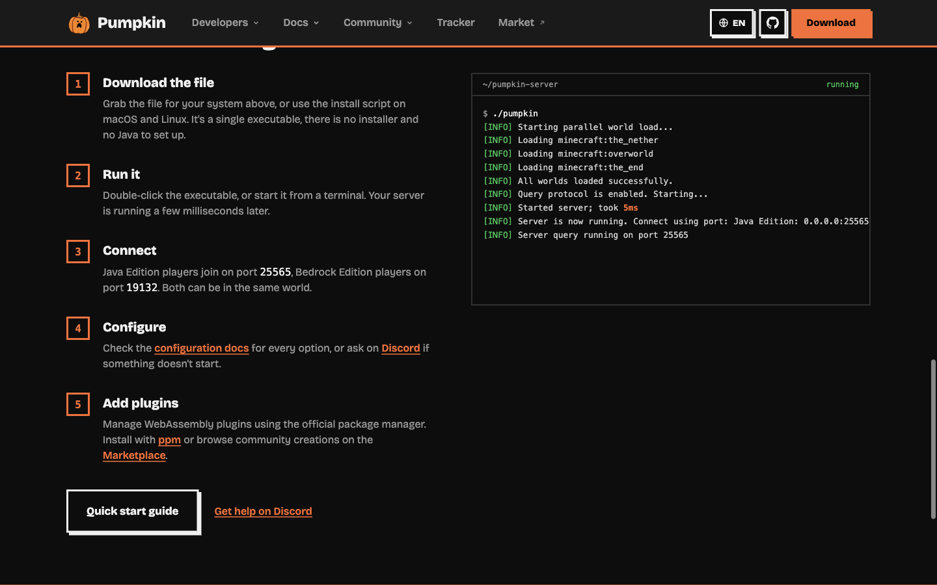Open the Quick start guide
Image resolution: width=937 pixels, height=585 pixels.
pyautogui.click(x=133, y=511)
